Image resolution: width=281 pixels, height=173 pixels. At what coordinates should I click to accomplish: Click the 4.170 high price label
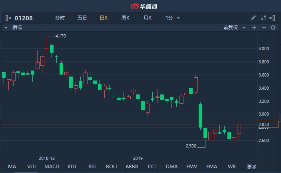click(61, 36)
